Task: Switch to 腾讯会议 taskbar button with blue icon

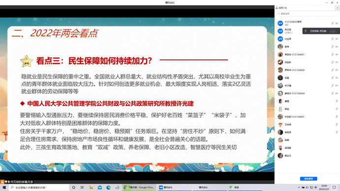Action: pyautogui.click(x=175, y=188)
